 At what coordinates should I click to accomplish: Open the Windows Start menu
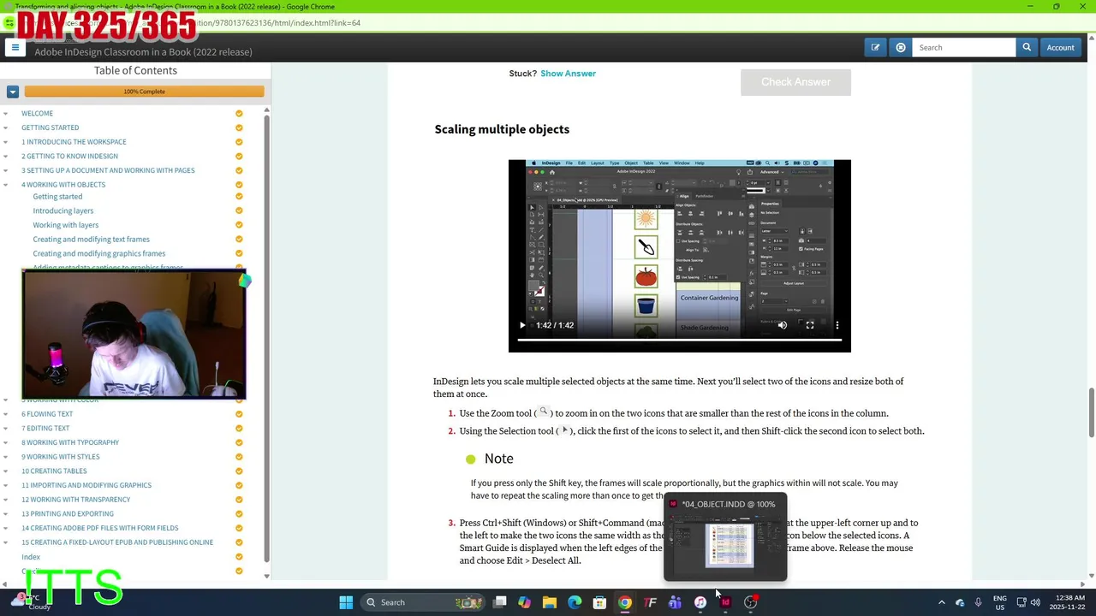click(x=346, y=602)
